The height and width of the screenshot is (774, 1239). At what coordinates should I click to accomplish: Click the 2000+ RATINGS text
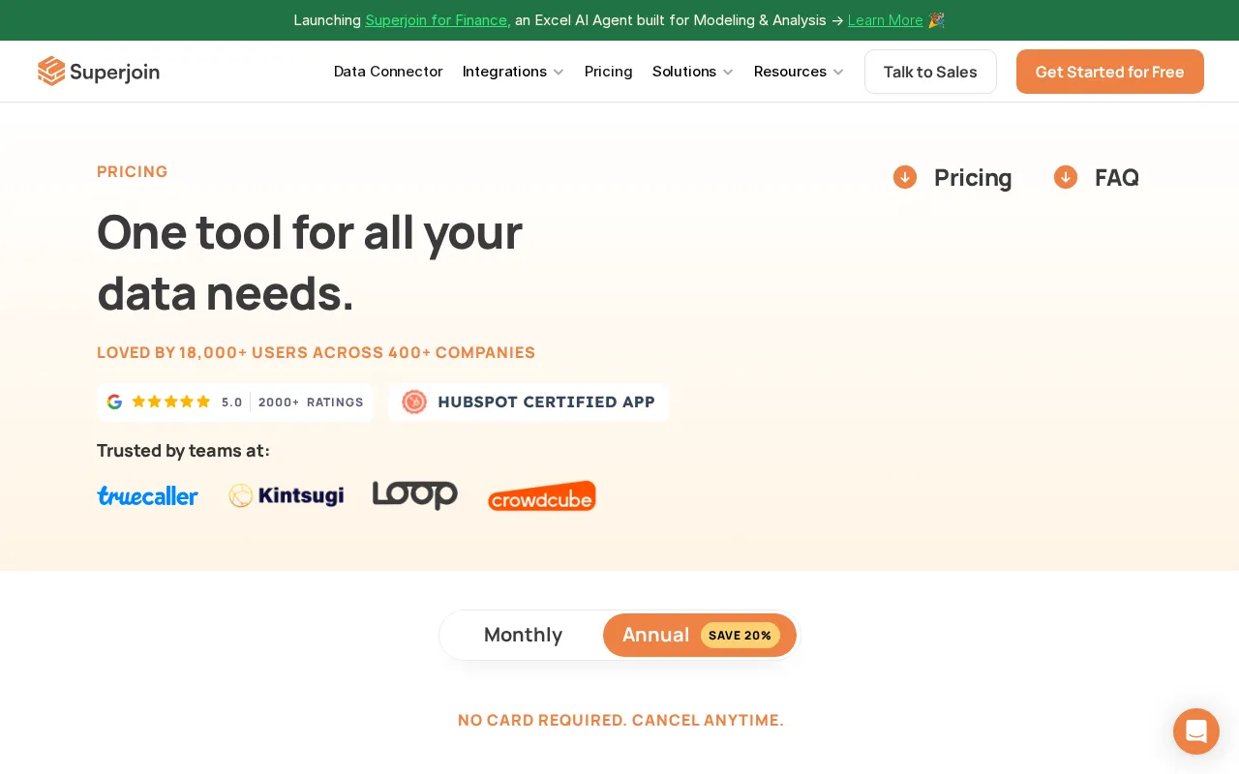(x=311, y=402)
